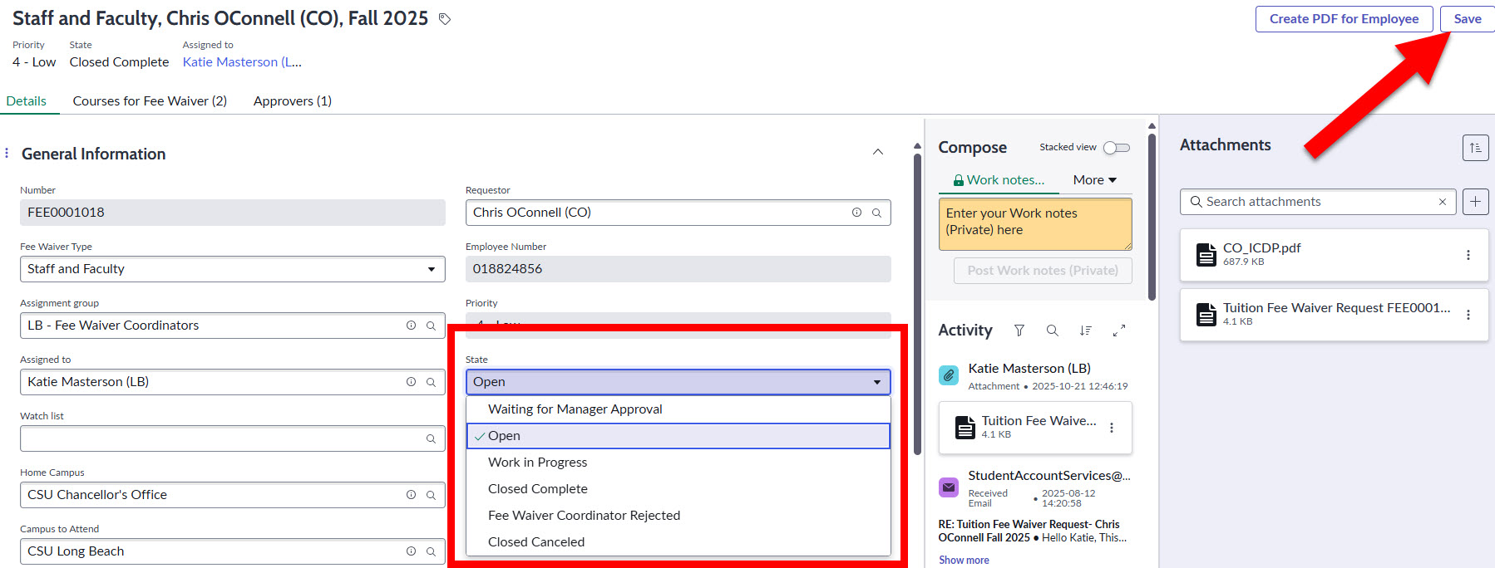
Task: Open the Approvers tab
Action: 292,101
